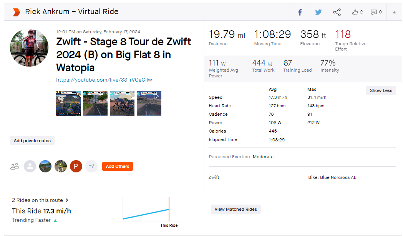
Task: Open comments via speech bubble icon
Action: tap(374, 12)
